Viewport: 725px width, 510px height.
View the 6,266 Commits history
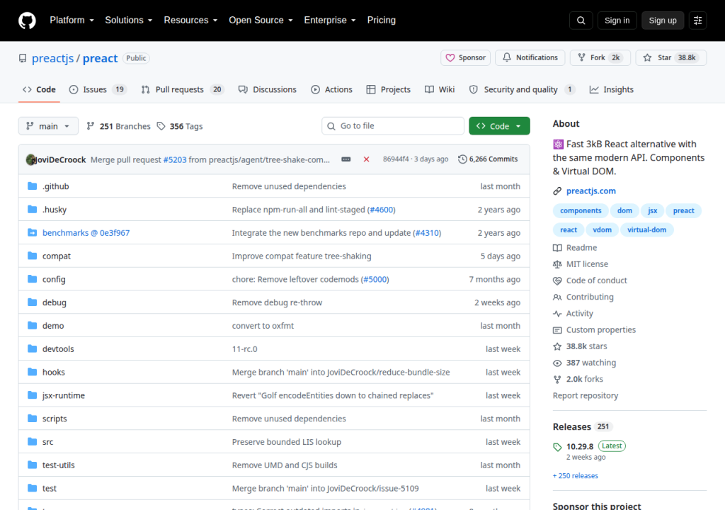pos(488,159)
